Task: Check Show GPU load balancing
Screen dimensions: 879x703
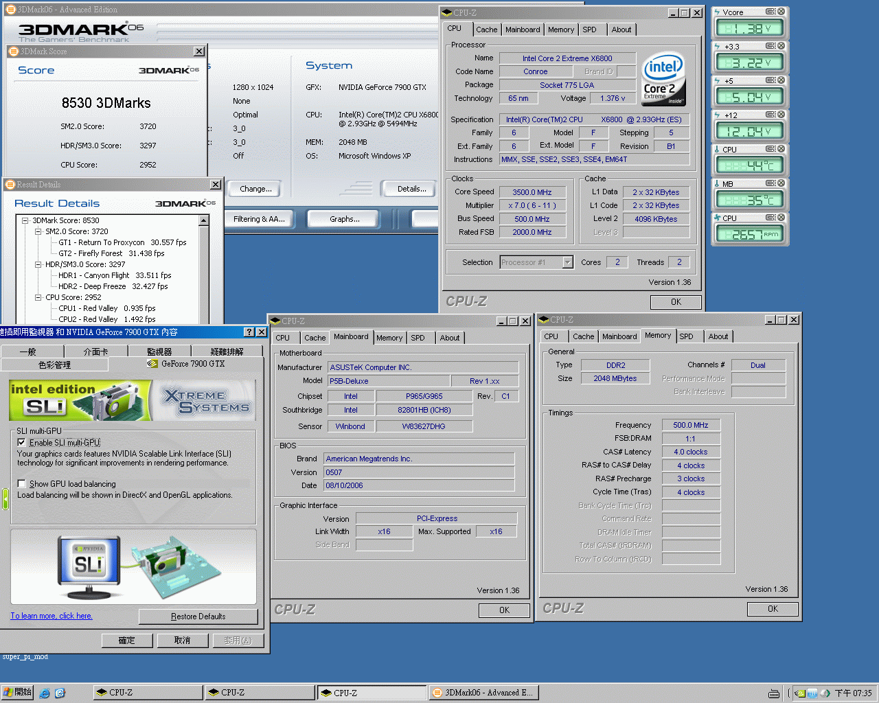Action: (x=21, y=484)
